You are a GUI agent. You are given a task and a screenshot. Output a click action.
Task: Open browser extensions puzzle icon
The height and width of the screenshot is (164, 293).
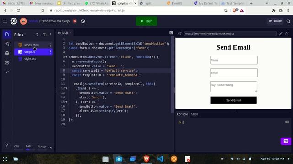click(274, 10)
